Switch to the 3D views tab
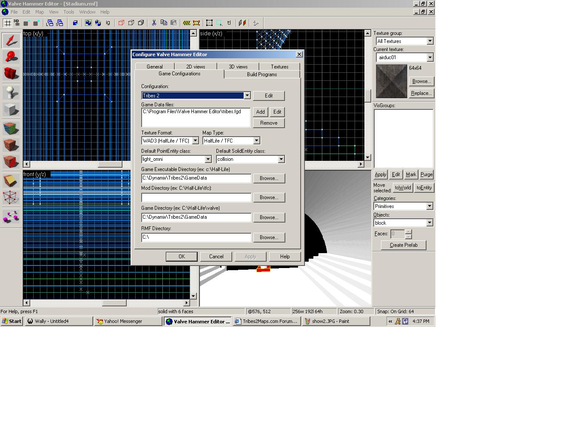 (238, 67)
